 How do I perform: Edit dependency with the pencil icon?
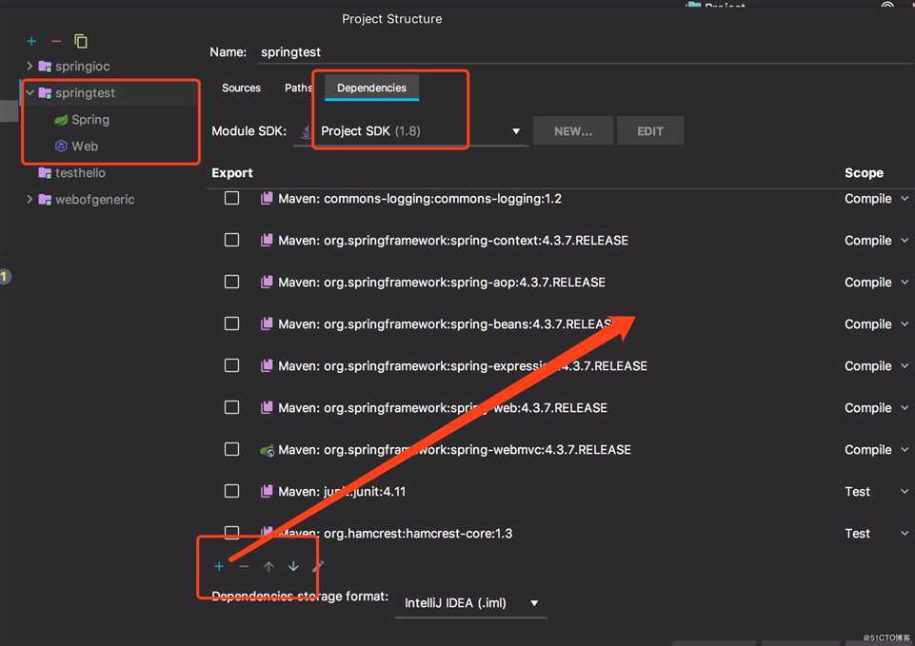(x=318, y=566)
